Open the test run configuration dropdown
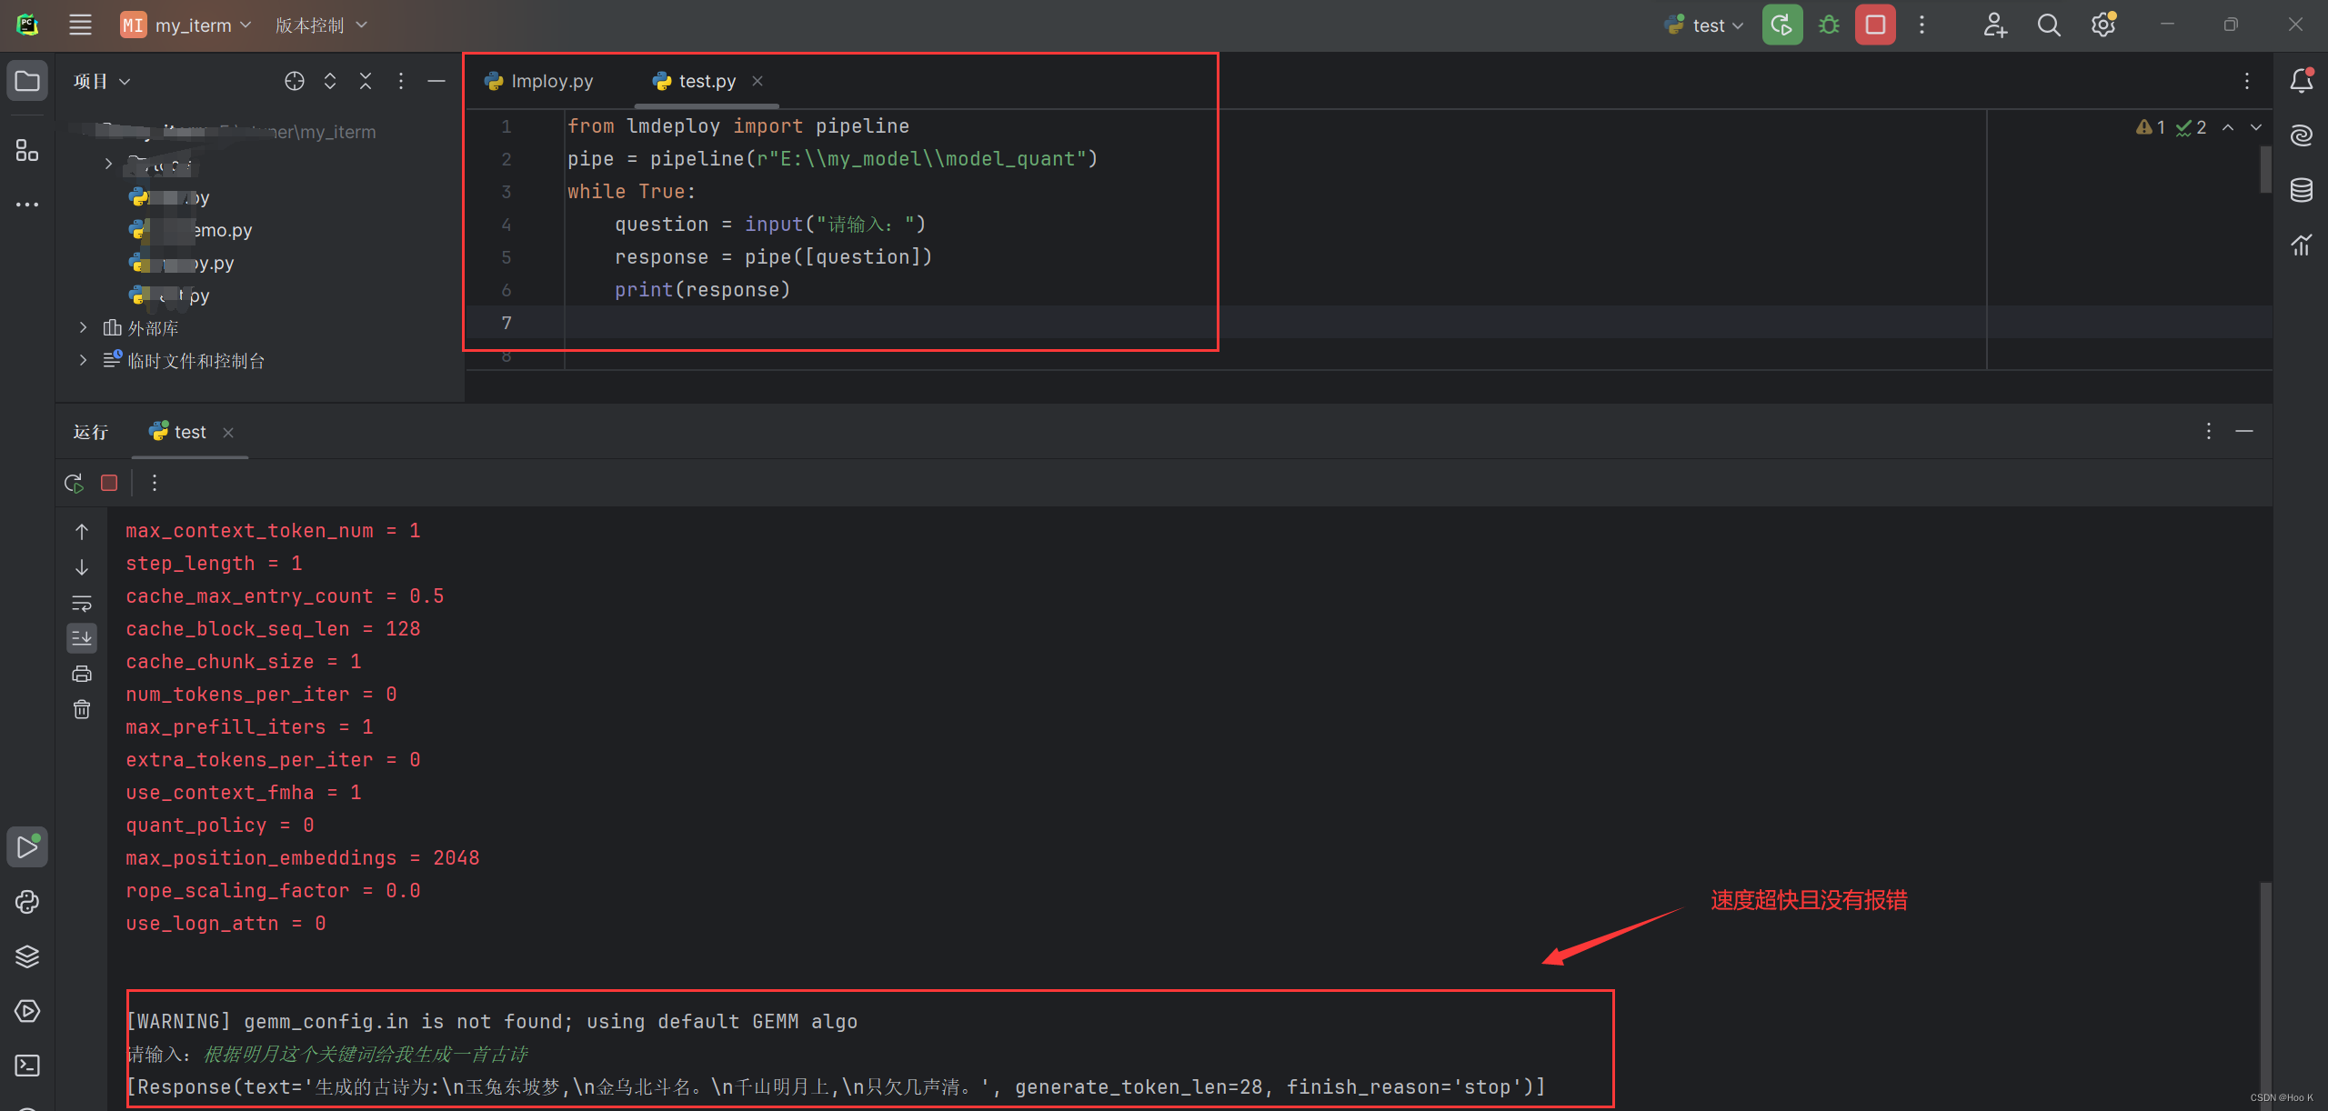 coord(1705,25)
